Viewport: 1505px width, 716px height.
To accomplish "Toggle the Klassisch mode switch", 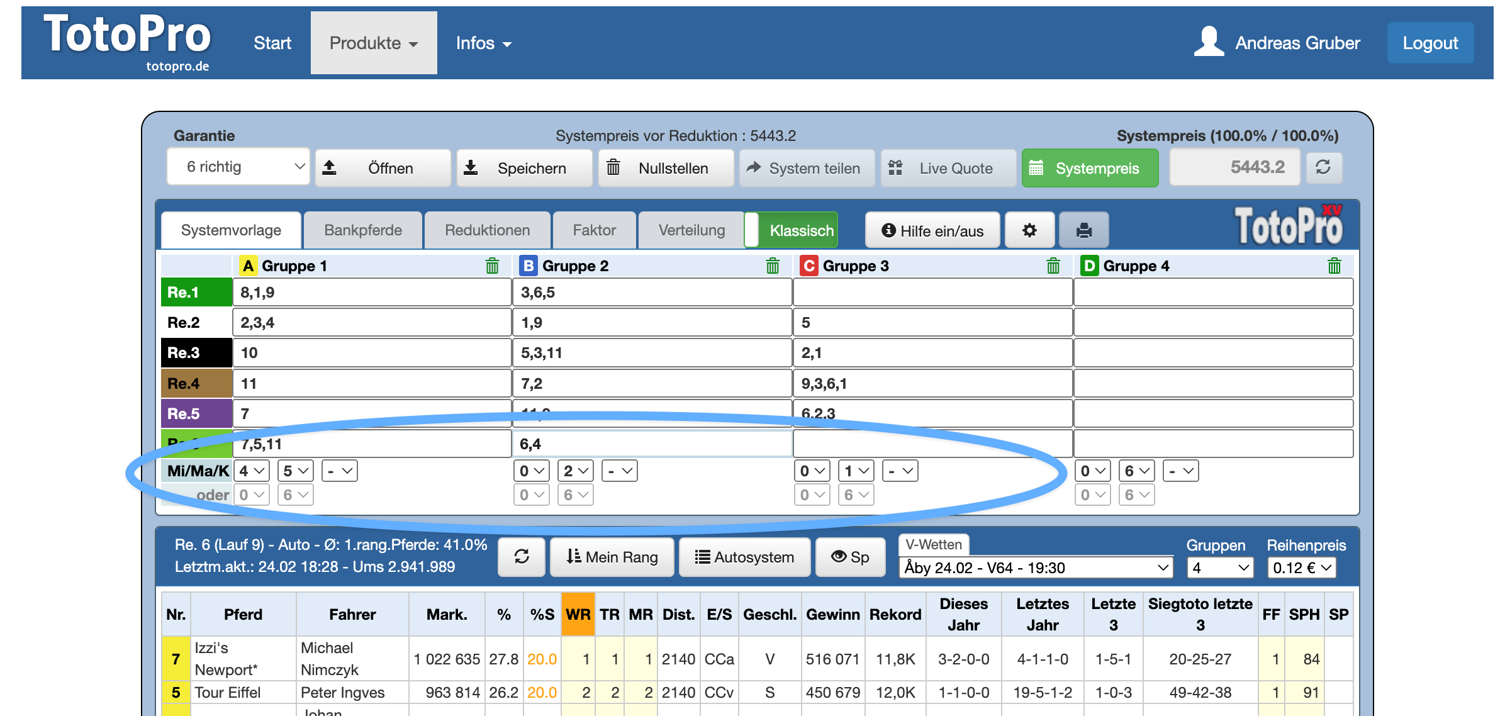I will pos(791,230).
